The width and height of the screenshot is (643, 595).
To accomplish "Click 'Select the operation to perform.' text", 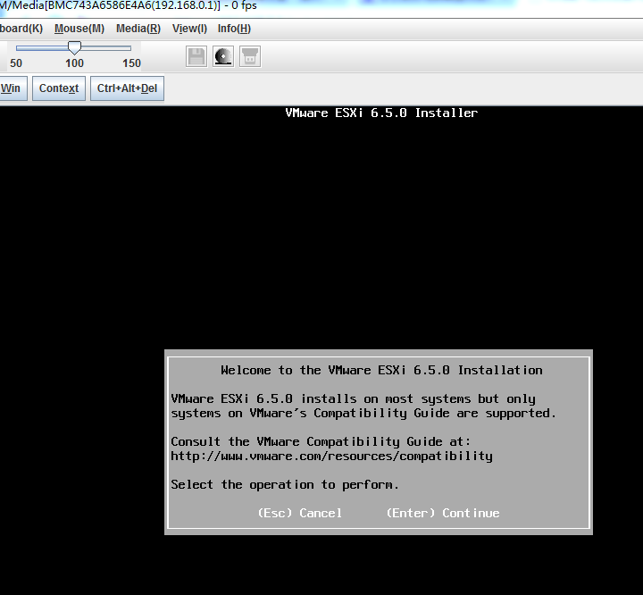I will [285, 484].
